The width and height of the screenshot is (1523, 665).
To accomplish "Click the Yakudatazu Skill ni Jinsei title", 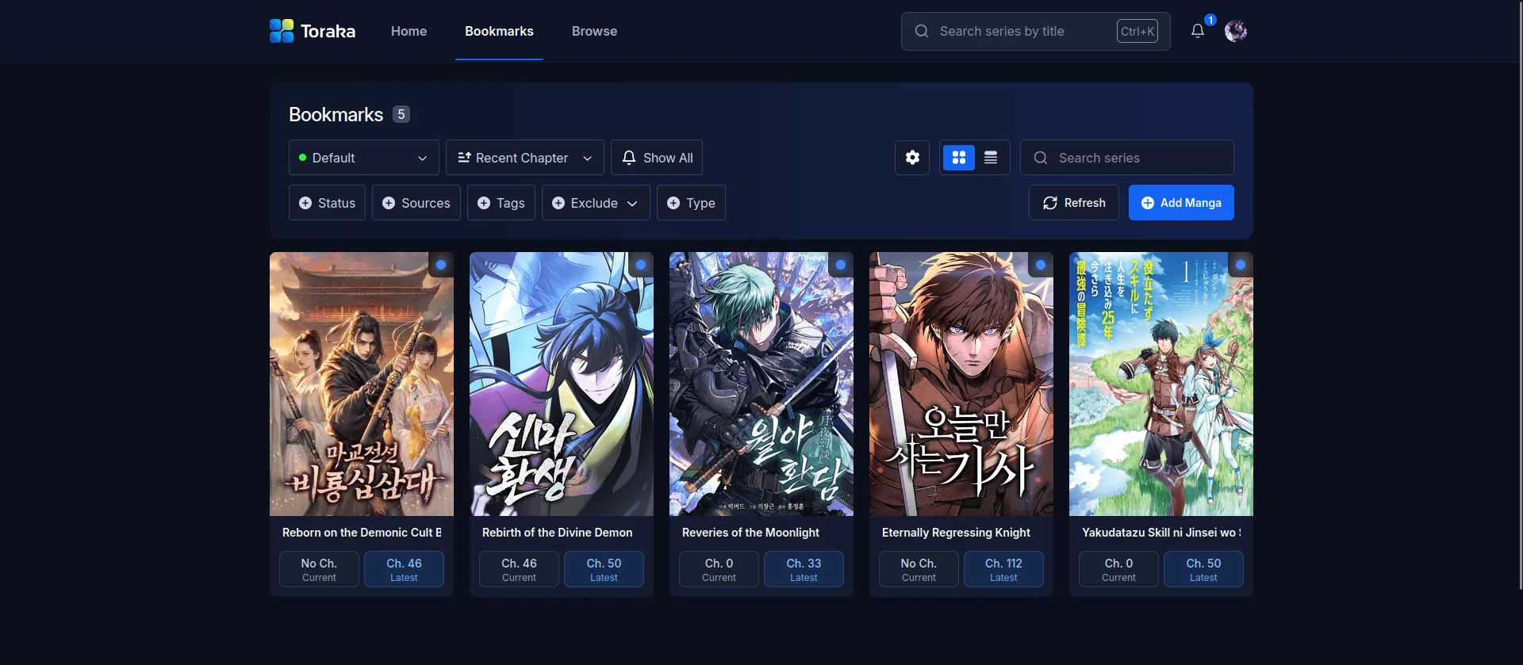I will pyautogui.click(x=1161, y=533).
